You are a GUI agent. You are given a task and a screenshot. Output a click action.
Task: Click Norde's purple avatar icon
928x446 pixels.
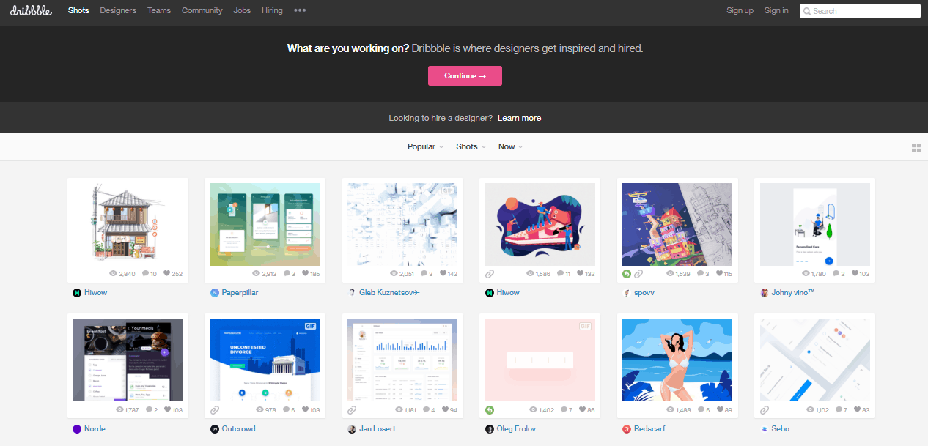click(77, 429)
